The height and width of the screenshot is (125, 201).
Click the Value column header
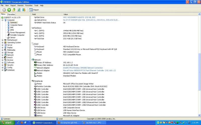point(91,14)
